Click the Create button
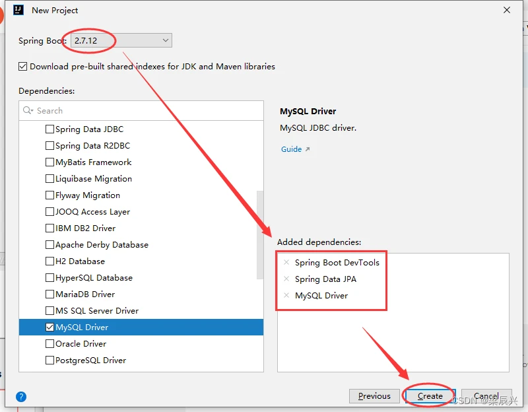This screenshot has width=528, height=412. (x=430, y=396)
